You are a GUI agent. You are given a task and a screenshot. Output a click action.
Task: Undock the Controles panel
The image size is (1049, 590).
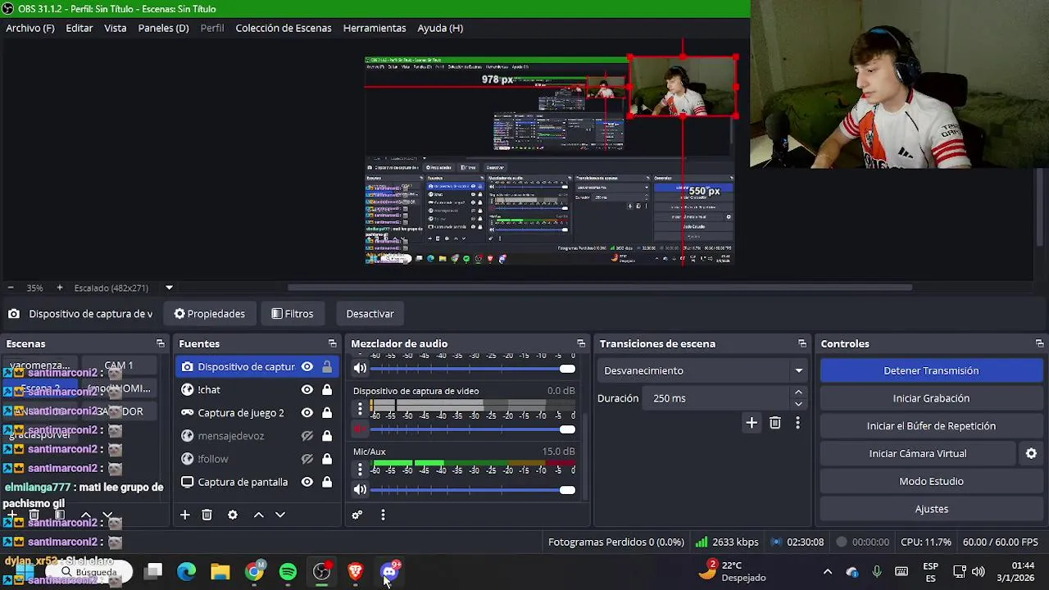pyautogui.click(x=1039, y=343)
